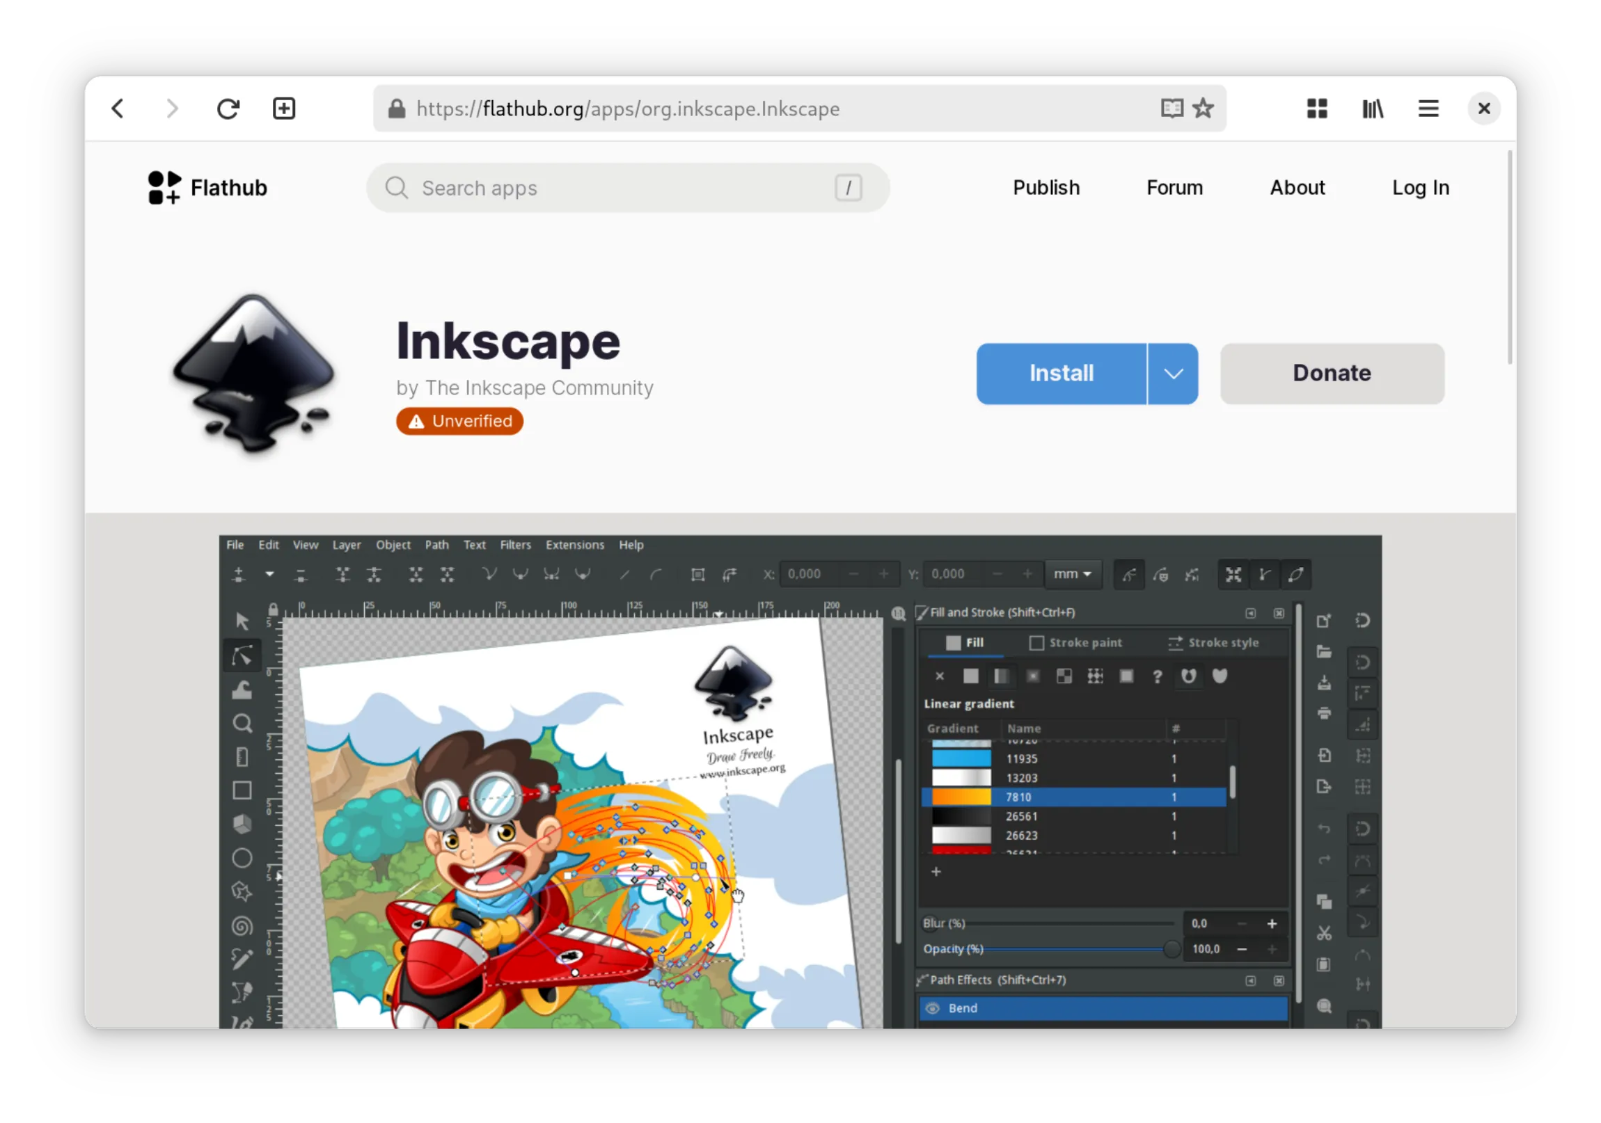Increase Blur with its plus button

pyautogui.click(x=1272, y=924)
